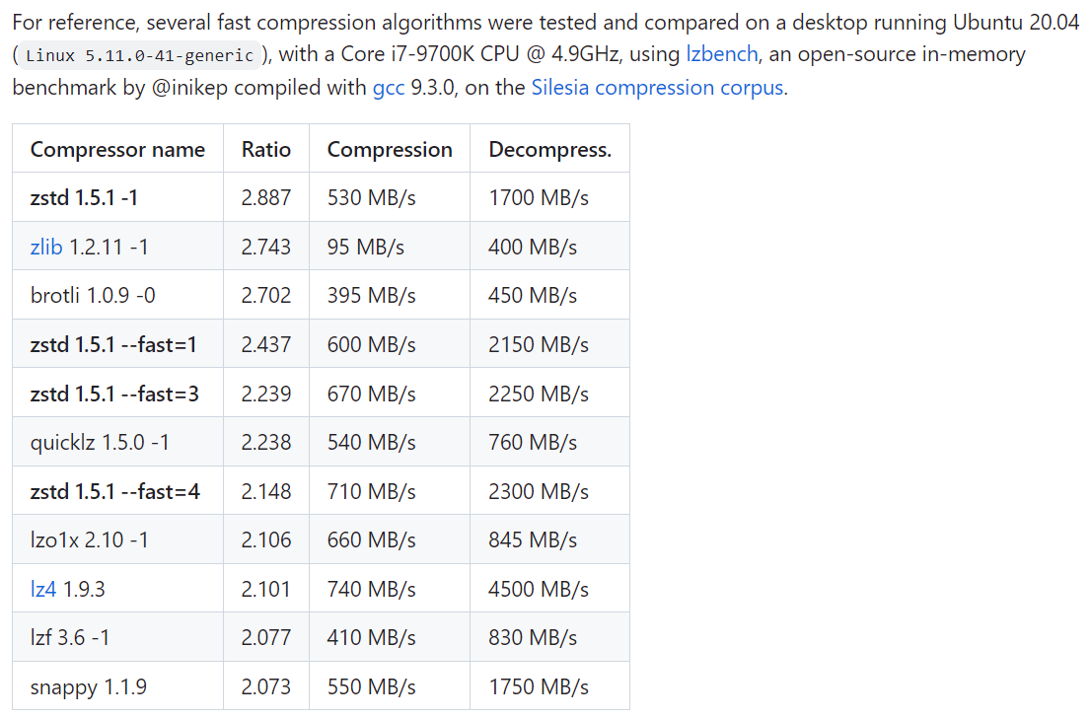
Task: Open the lz4 link in table
Action: pos(43,590)
